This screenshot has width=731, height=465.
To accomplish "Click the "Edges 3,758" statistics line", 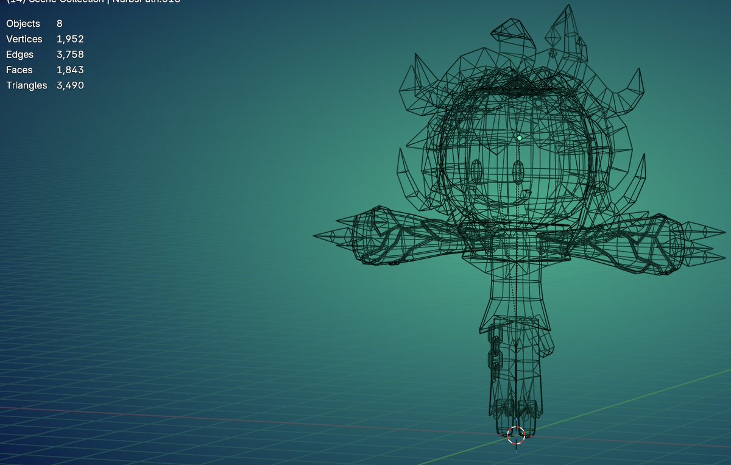I will click(45, 55).
